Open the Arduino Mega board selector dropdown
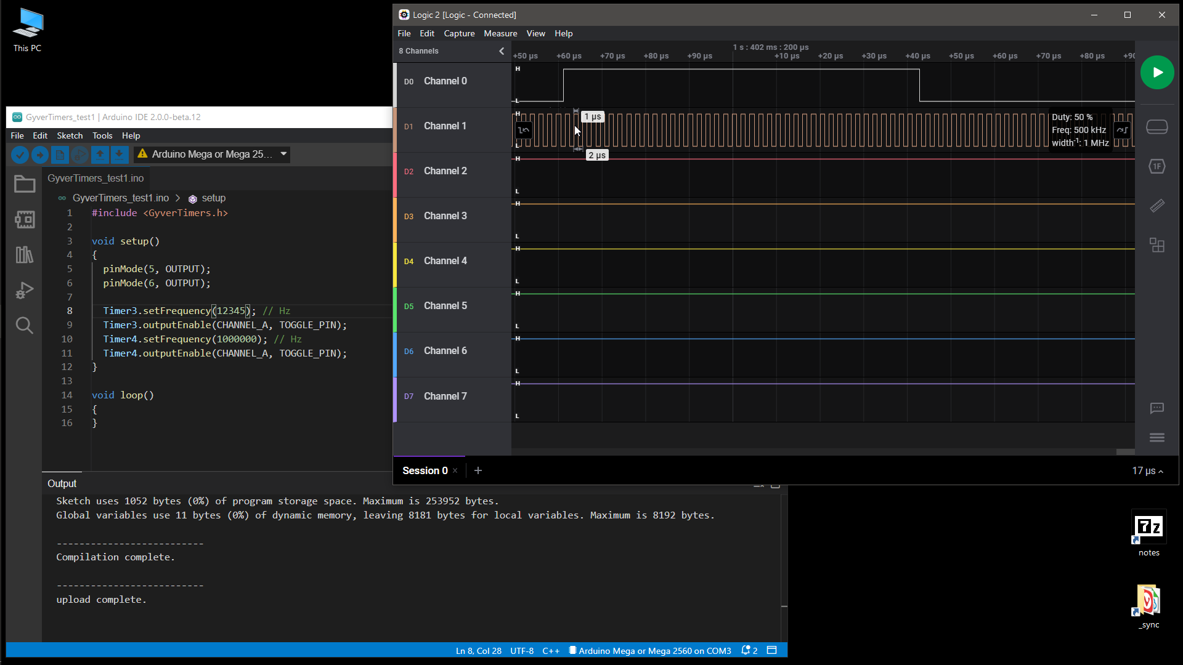Viewport: 1183px width, 665px height. click(x=213, y=155)
